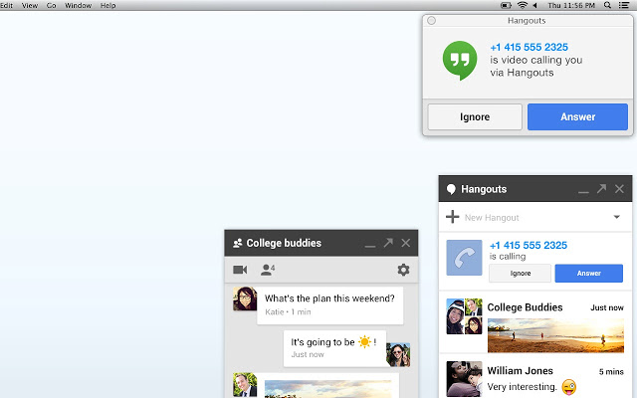
Task: Click caller number link in notification popup
Action: tap(529, 47)
